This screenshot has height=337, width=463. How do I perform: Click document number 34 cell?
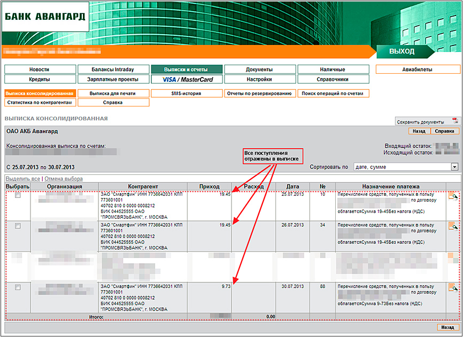tap(322, 225)
